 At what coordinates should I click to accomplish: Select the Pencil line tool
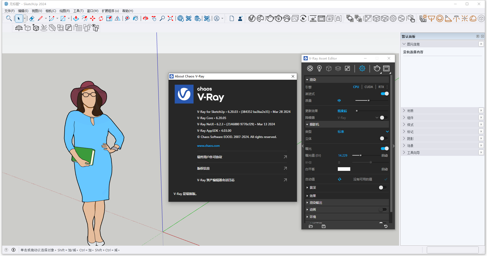tap(40, 18)
